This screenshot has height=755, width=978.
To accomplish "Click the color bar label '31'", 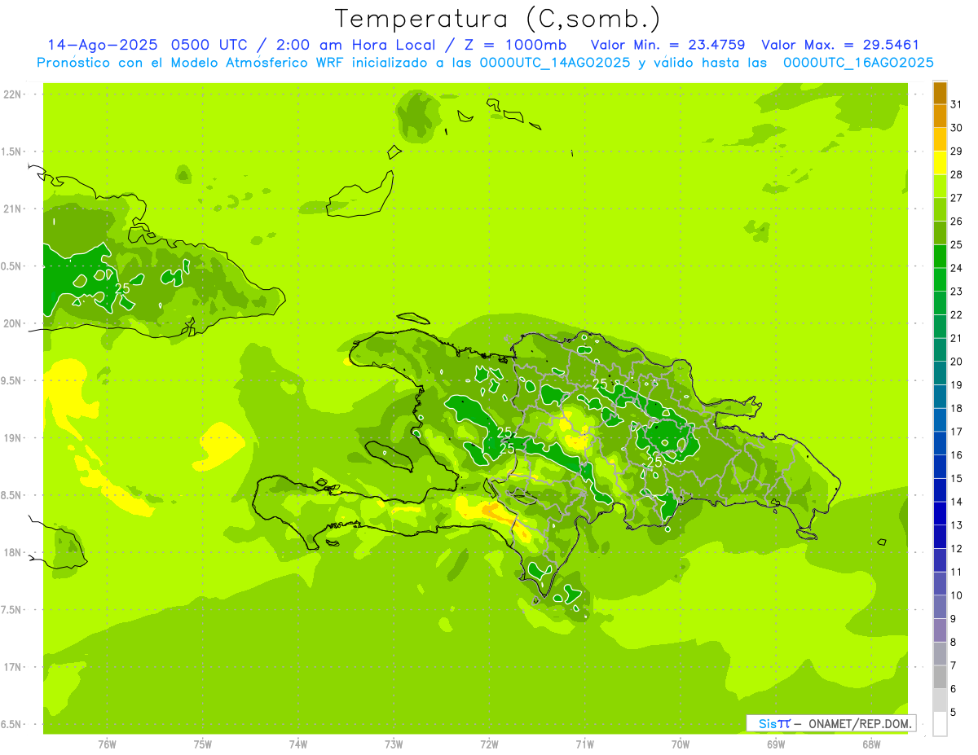I will tap(956, 104).
